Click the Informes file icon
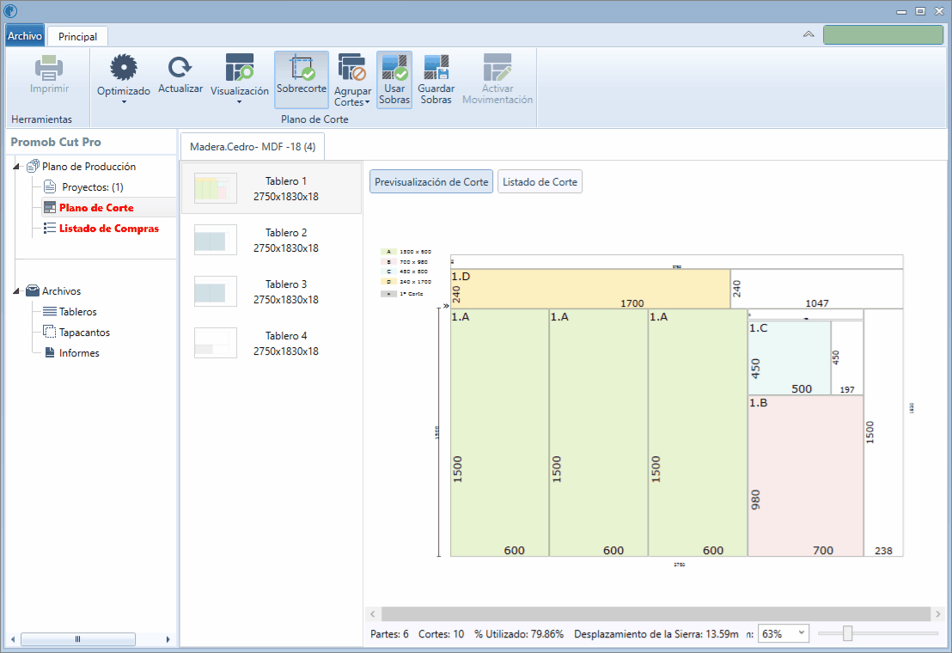The width and height of the screenshot is (952, 653). pos(50,352)
